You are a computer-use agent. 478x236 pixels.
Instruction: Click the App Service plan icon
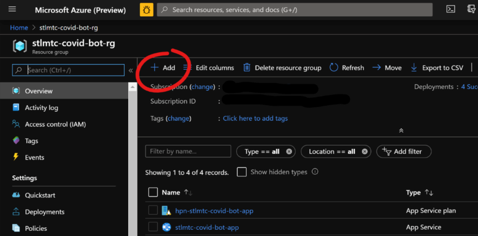[x=167, y=210]
